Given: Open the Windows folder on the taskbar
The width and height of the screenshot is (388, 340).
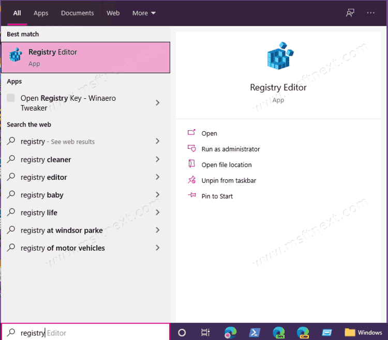Looking at the screenshot, I should click(363, 333).
